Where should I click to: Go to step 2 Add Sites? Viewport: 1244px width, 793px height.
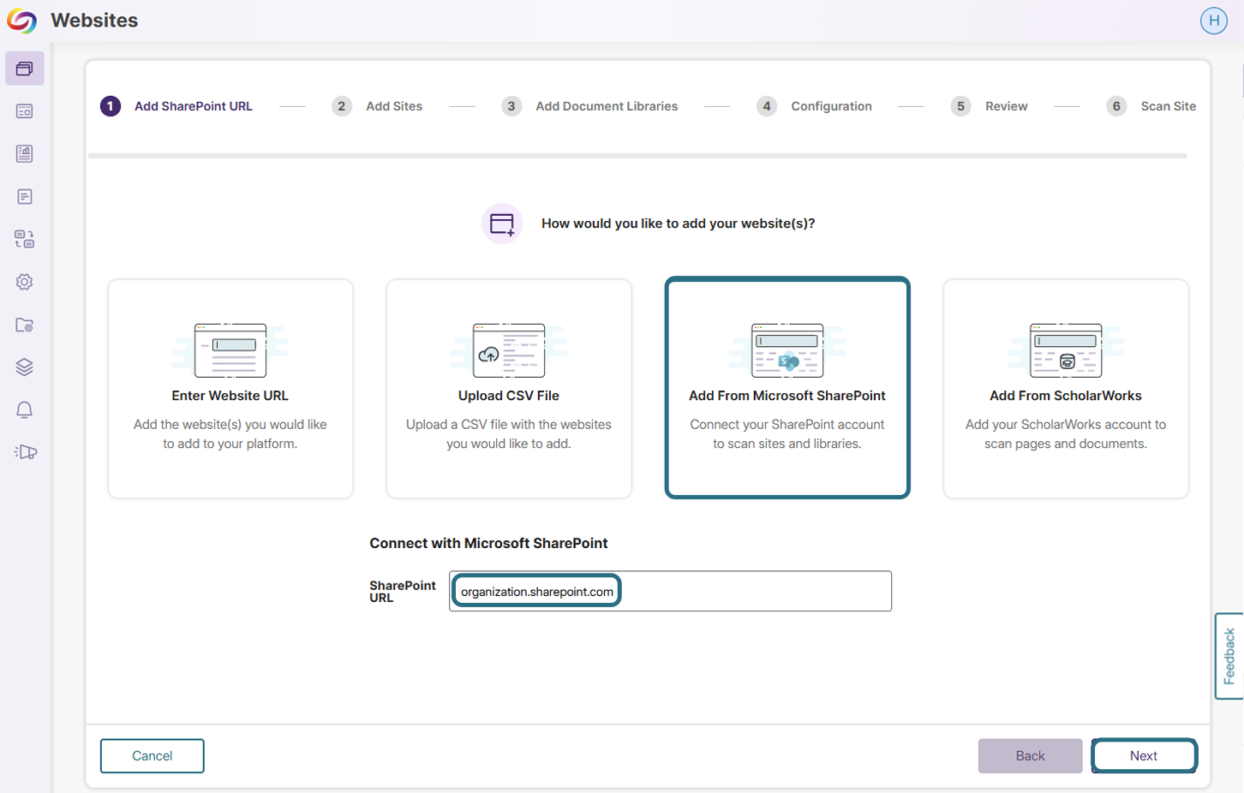tap(377, 106)
